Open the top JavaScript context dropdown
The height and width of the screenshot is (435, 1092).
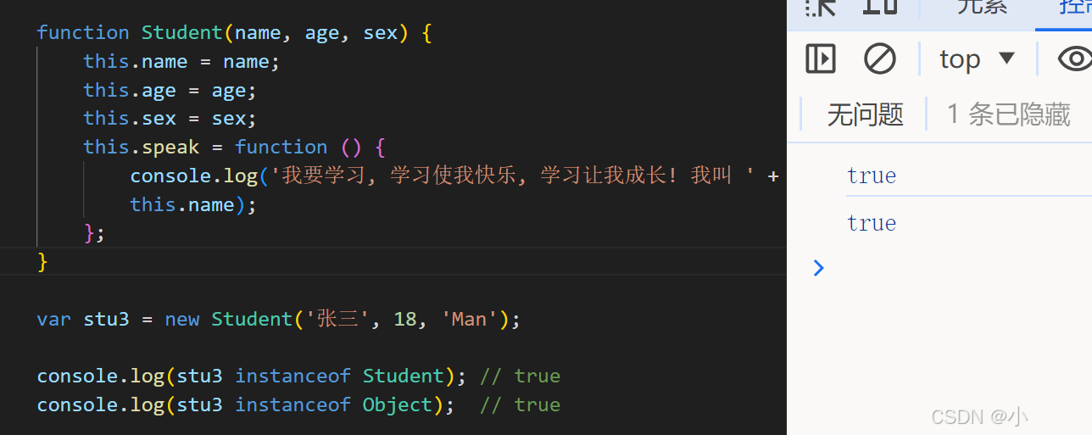pos(977,59)
